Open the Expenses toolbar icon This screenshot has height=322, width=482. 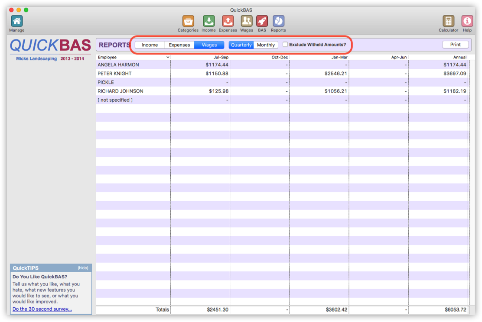228,21
